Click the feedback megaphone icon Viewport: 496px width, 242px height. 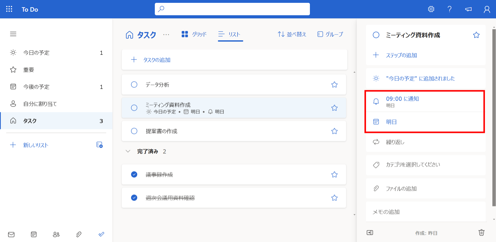[x=468, y=9]
